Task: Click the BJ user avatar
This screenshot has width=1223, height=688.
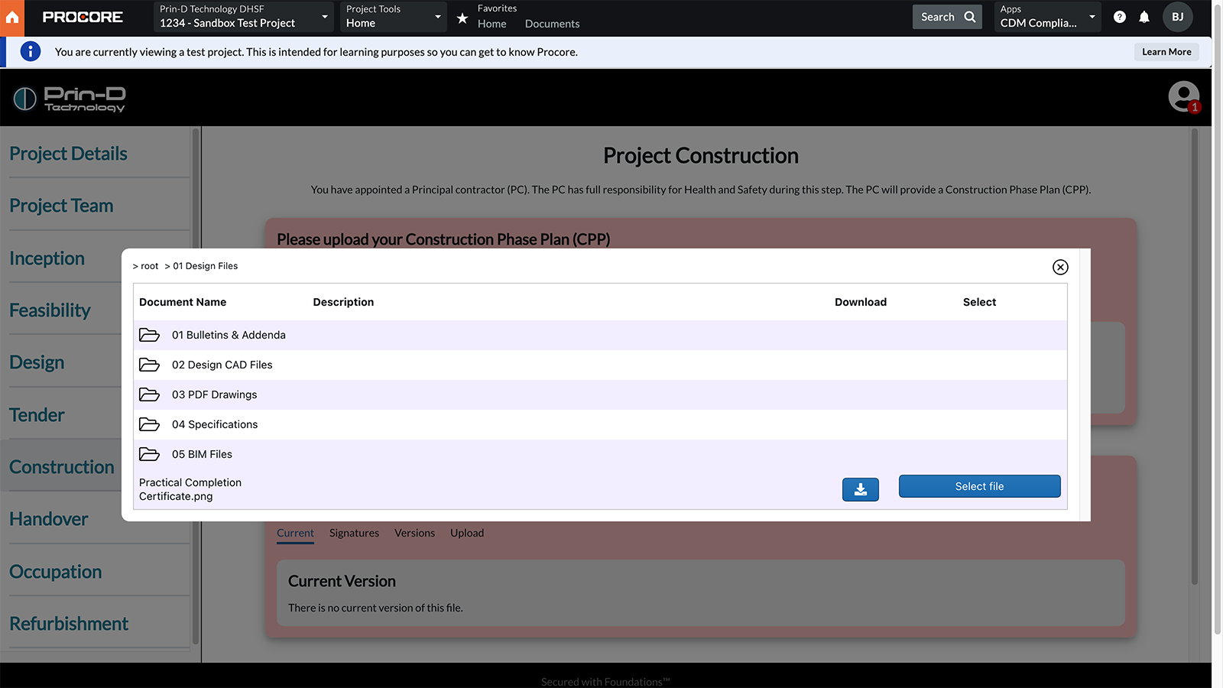Action: (1177, 17)
